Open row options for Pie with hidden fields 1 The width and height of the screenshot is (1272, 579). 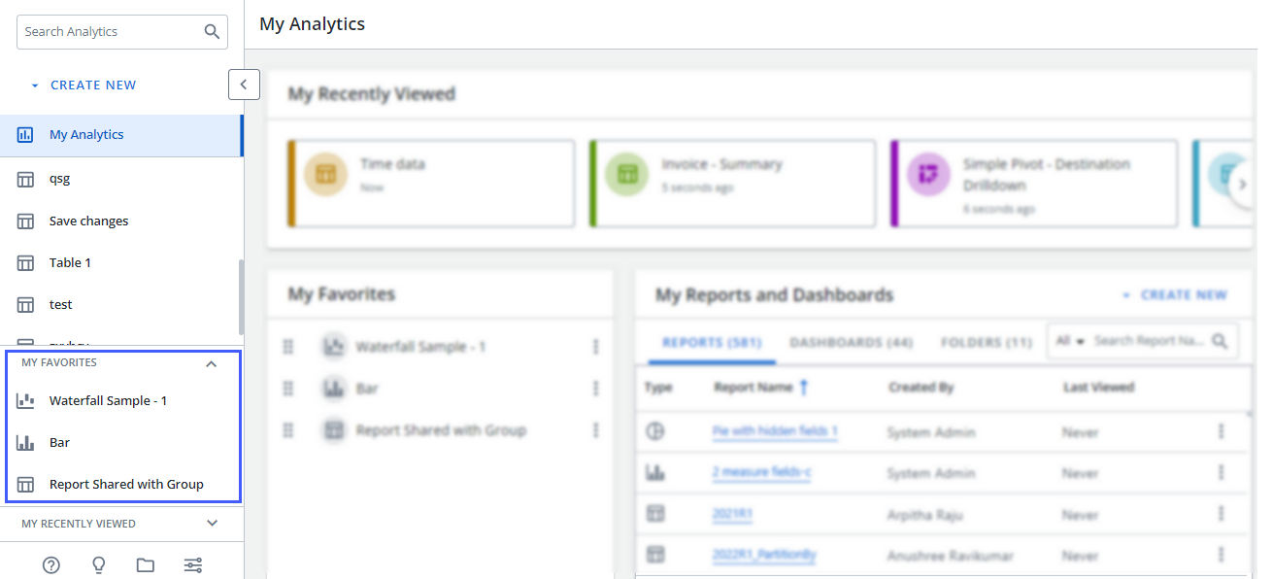(1221, 431)
